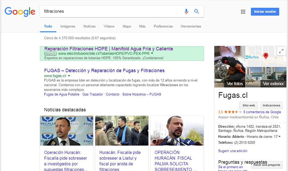The width and height of the screenshot is (288, 171).
Task: Click the Fiscalía spokesman news thumbnail
Action: tap(67, 131)
